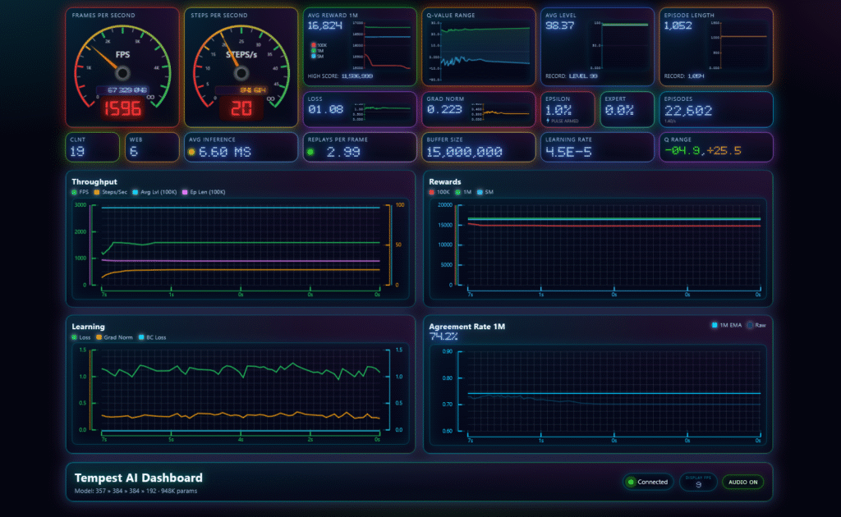Viewport: 841px width, 517px height.
Task: Toggle Avg Lvl (100K) legend swatch
Action: (135, 192)
